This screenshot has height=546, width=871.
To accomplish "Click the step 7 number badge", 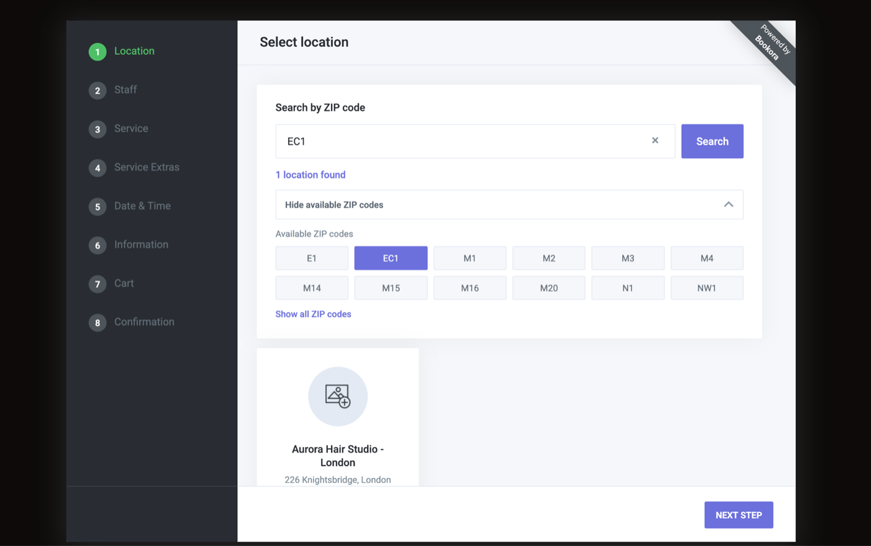I will [98, 284].
